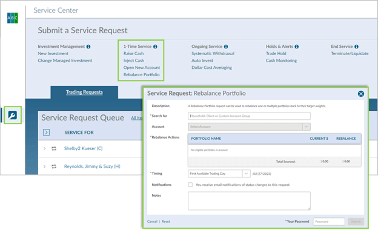The width and height of the screenshot is (378, 230).
Task: Click CURRENT $ column header
Action: click(319, 139)
